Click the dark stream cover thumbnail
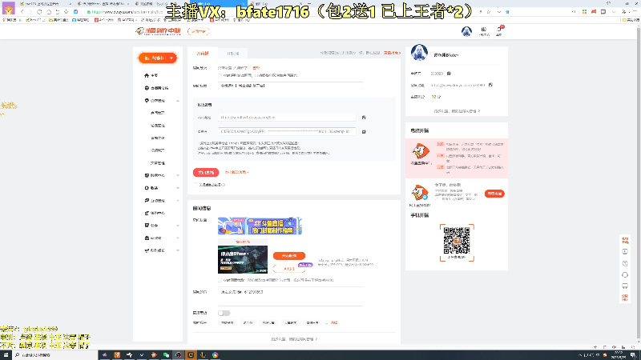This screenshot has height=360, width=641. coord(243,258)
